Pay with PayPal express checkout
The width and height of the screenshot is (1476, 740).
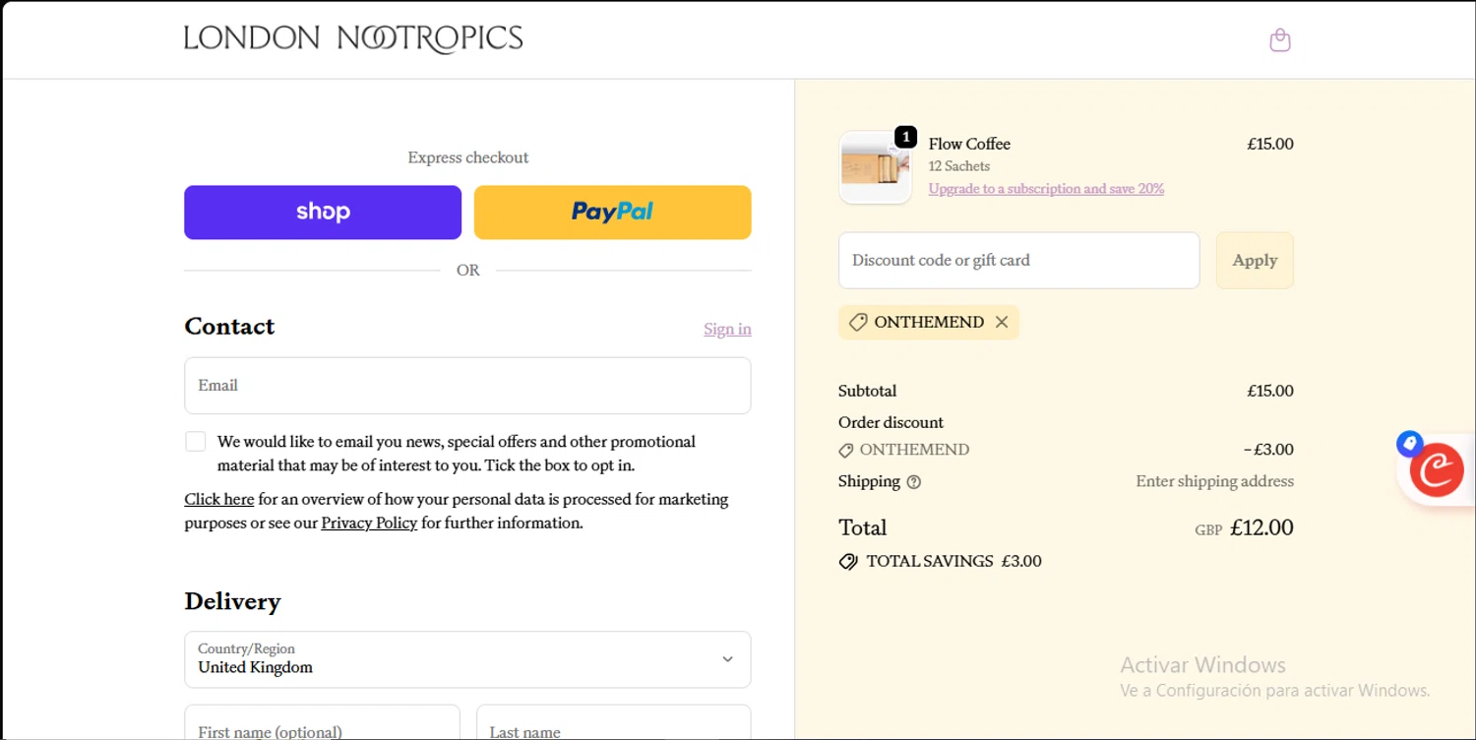pos(612,213)
